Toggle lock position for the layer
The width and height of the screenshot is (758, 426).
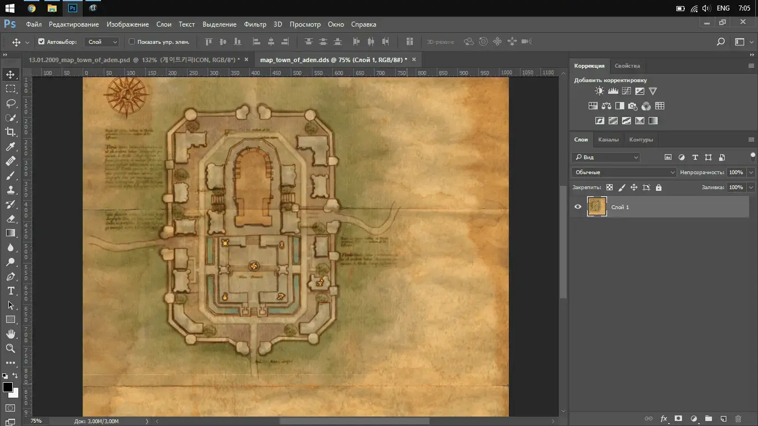coord(634,187)
